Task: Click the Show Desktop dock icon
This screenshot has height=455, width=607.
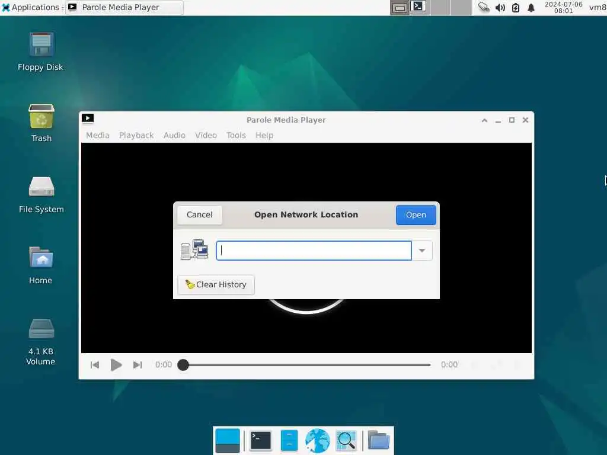Action: click(228, 441)
